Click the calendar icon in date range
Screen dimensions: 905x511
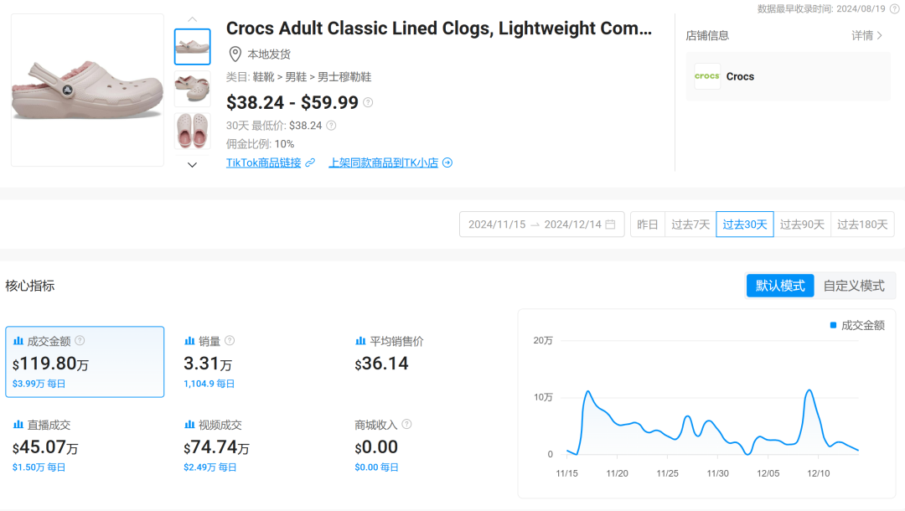coord(610,225)
